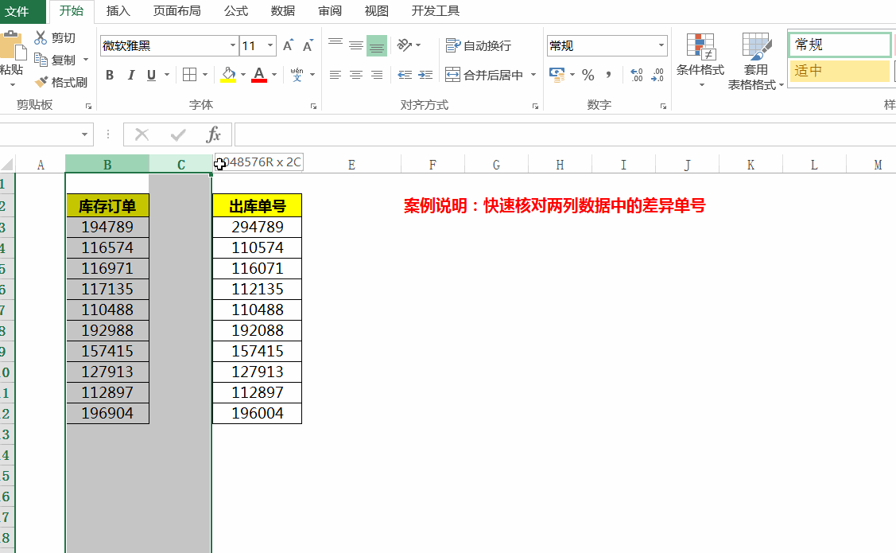Switch to 公式 tab
The width and height of the screenshot is (896, 553).
point(236,11)
